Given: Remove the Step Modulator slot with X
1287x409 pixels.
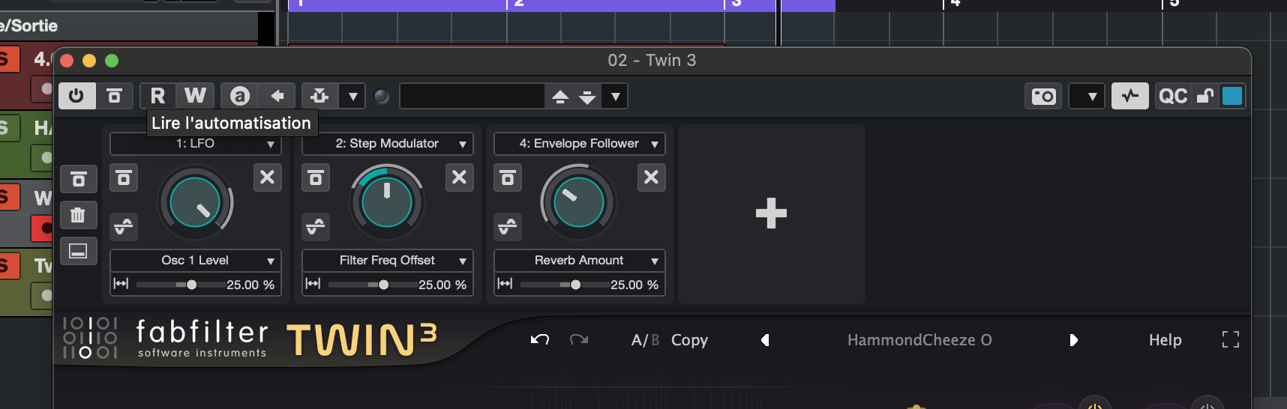Looking at the screenshot, I should click(459, 178).
